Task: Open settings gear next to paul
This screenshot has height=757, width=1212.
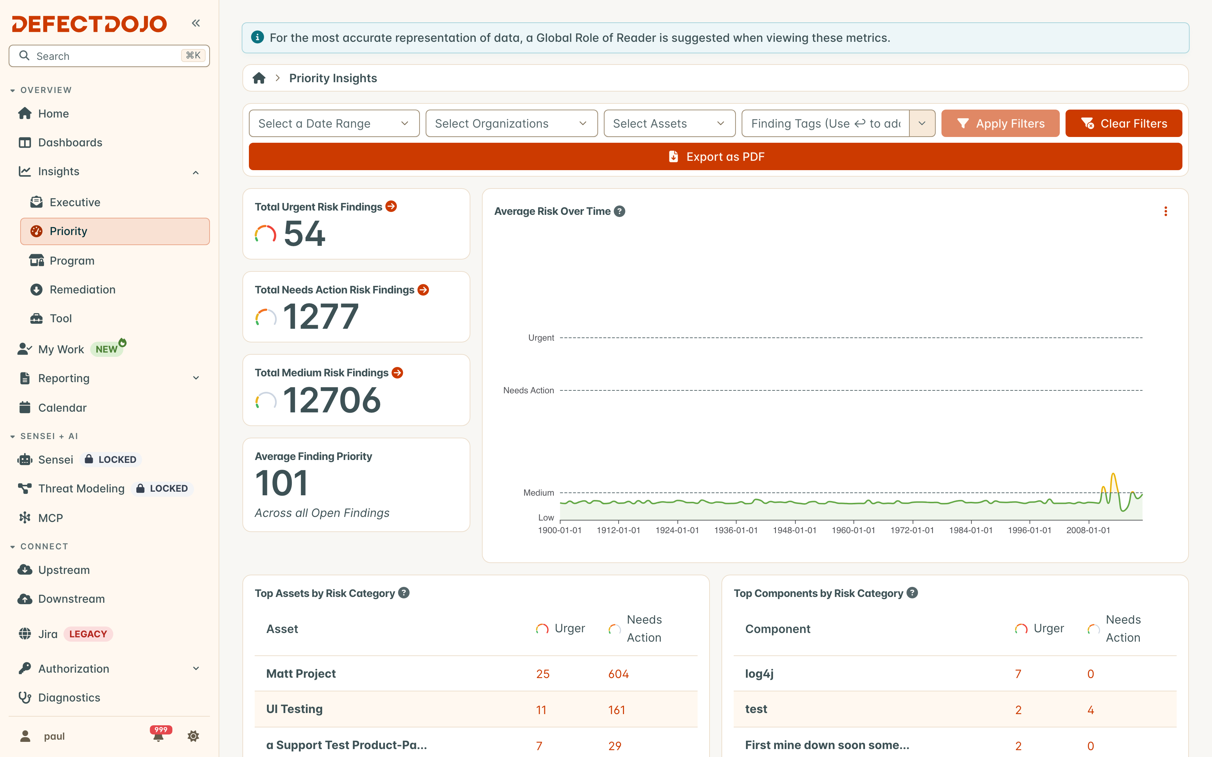Action: [193, 736]
